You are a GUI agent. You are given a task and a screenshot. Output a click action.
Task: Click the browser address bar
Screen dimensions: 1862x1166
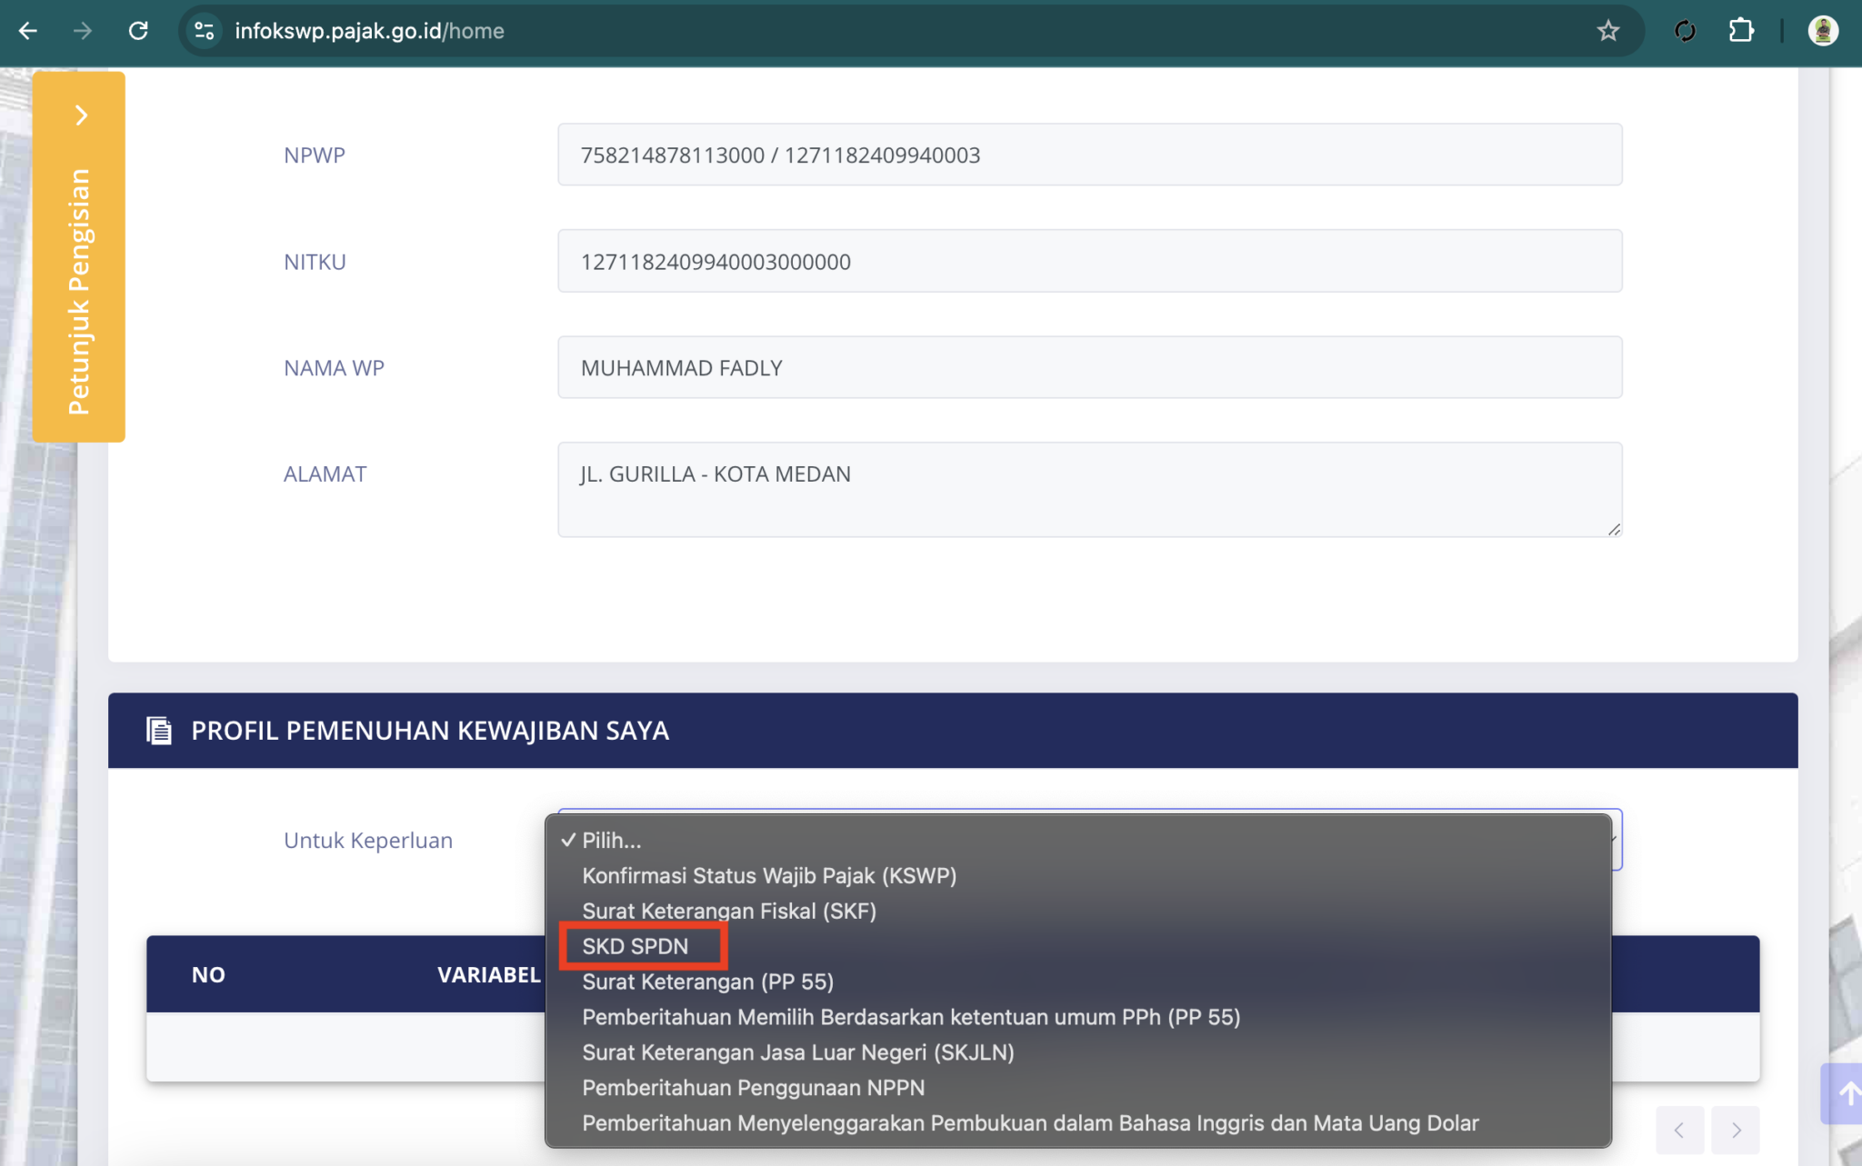tap(636, 30)
